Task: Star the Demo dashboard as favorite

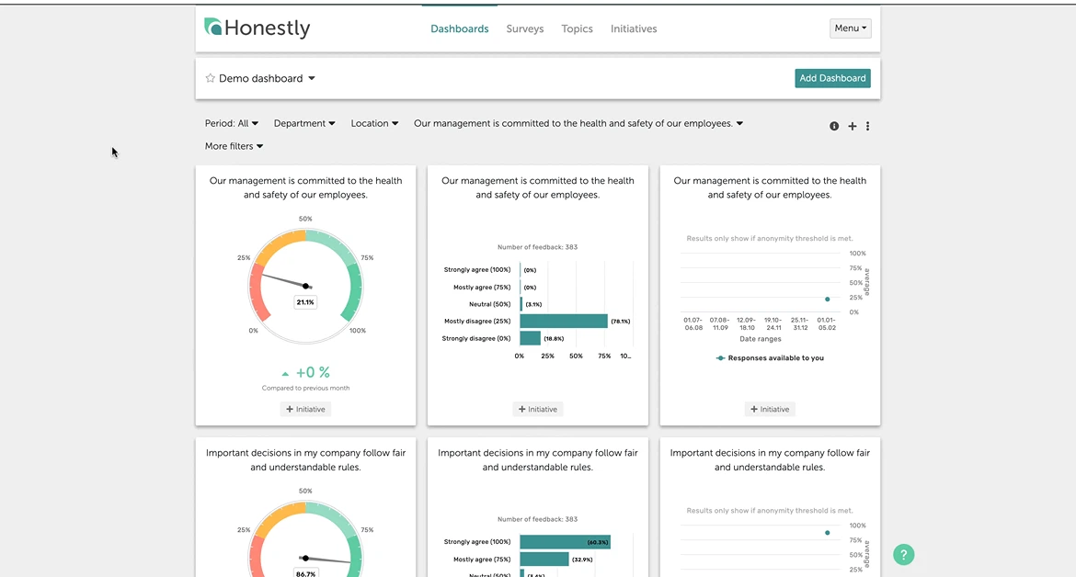Action: coord(210,78)
